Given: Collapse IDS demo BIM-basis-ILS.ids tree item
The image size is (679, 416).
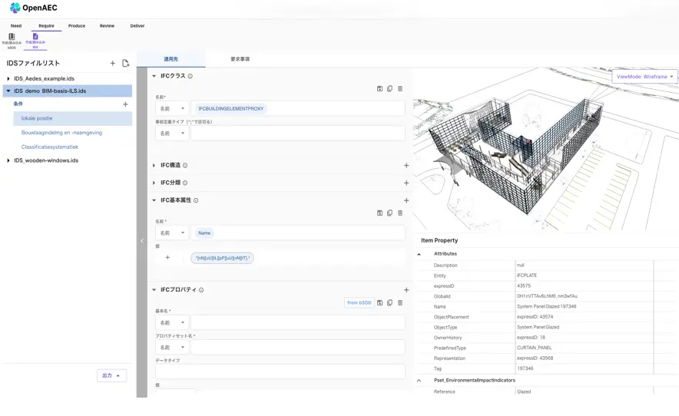Looking at the screenshot, I should click(x=8, y=91).
